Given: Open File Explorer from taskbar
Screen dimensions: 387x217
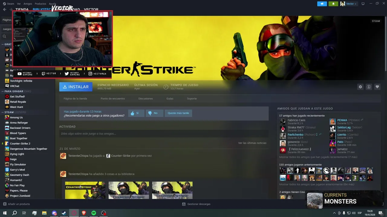Looking at the screenshot, I should tap(44, 213).
